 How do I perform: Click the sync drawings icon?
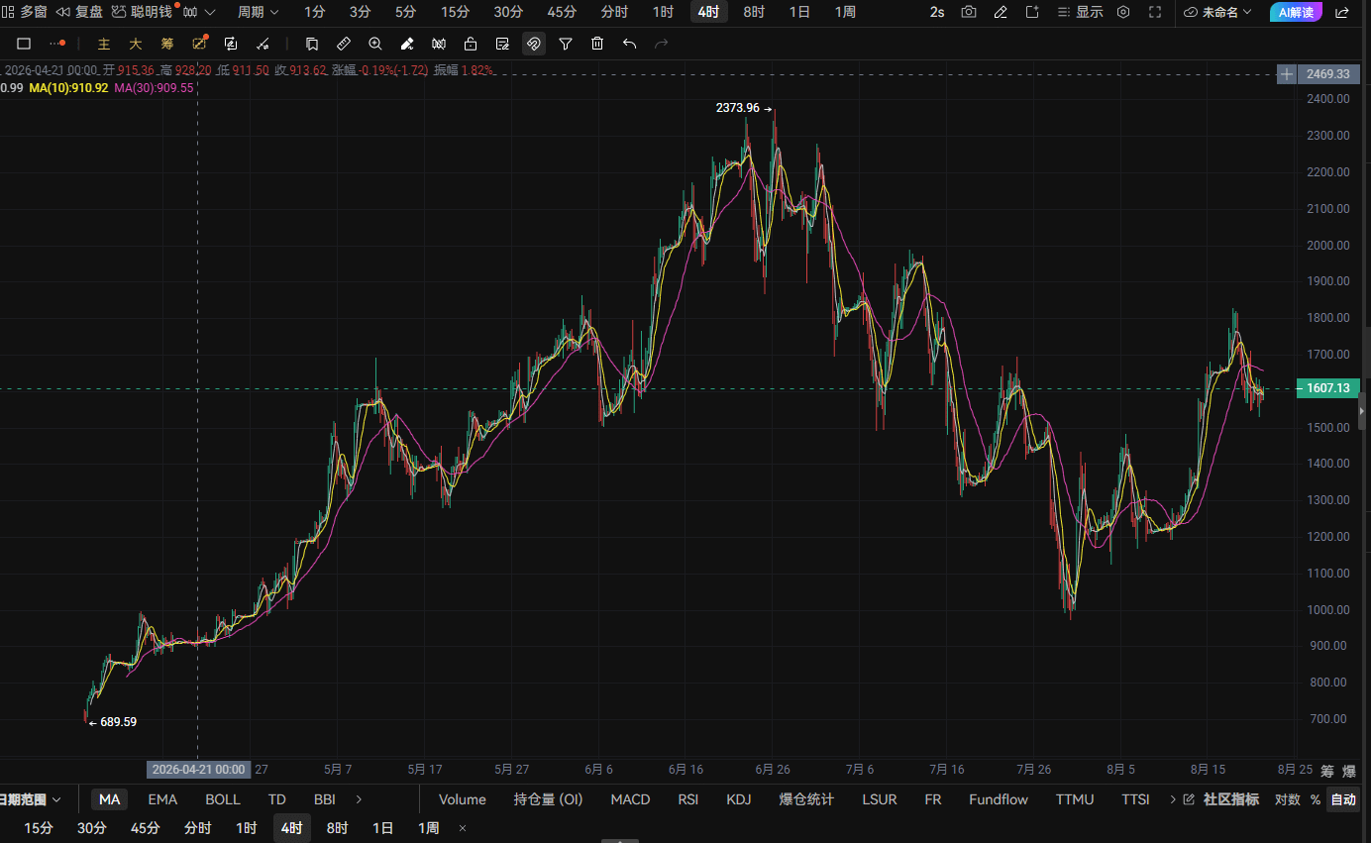[231, 44]
